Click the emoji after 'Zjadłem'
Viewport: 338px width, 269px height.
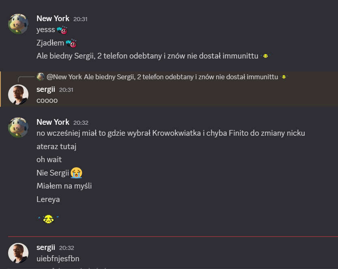pyautogui.click(x=71, y=43)
